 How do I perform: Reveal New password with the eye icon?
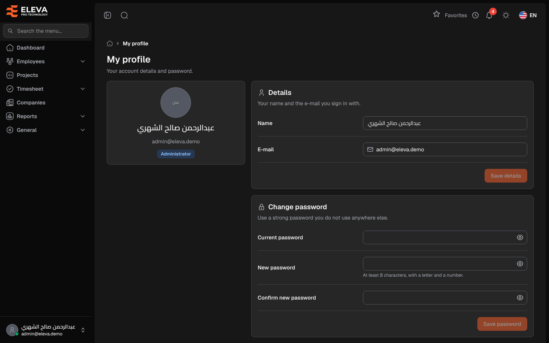tap(520, 264)
